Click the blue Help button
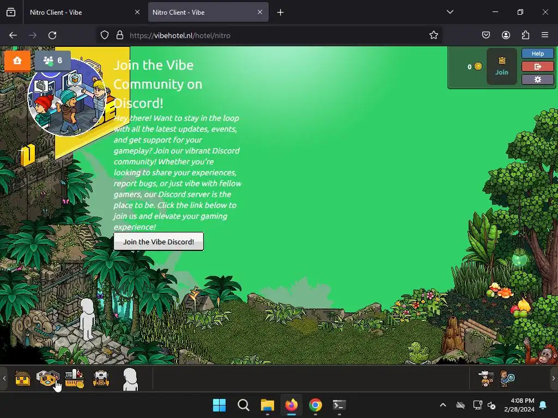Image resolution: width=558 pixels, height=418 pixels. pyautogui.click(x=538, y=53)
